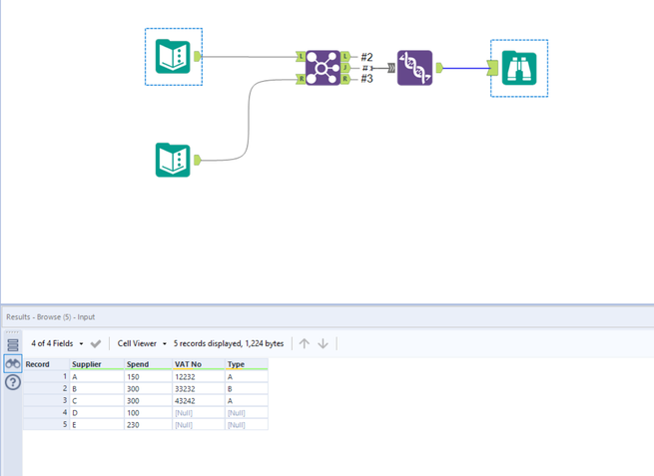Select VAT No cell 33232
Image resolution: width=654 pixels, height=476 pixels.
[x=199, y=389]
